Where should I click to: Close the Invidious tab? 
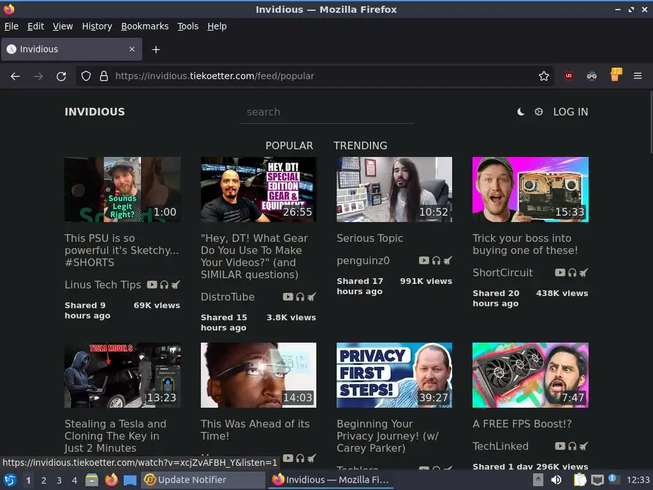pyautogui.click(x=132, y=49)
